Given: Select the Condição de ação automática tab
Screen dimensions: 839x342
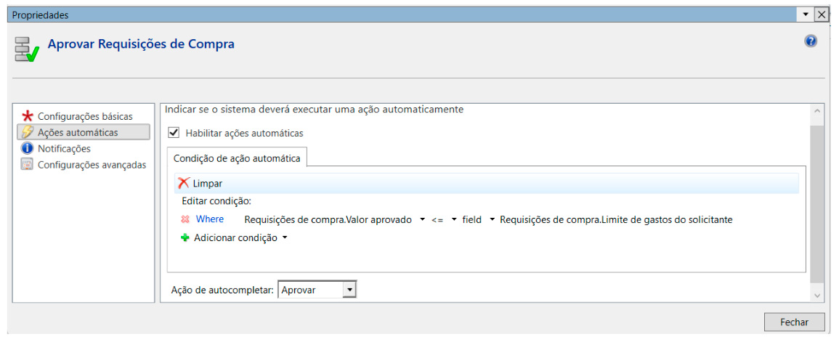Looking at the screenshot, I should [237, 158].
